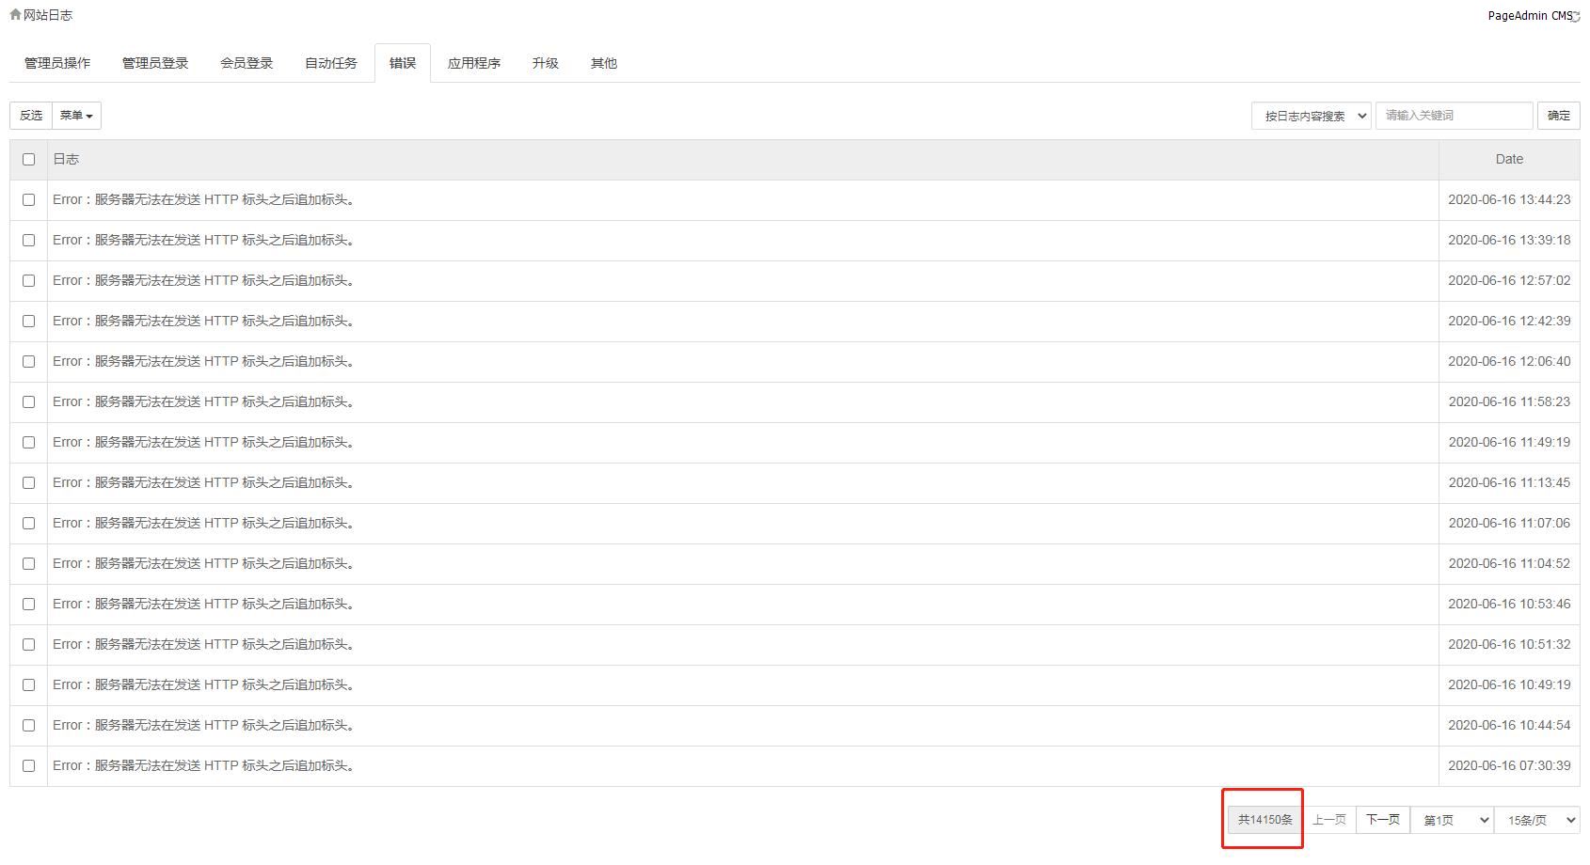Expand the 按日志内容搜索 search type dropdown
Screen dimensions: 1590x865
click(x=1311, y=116)
